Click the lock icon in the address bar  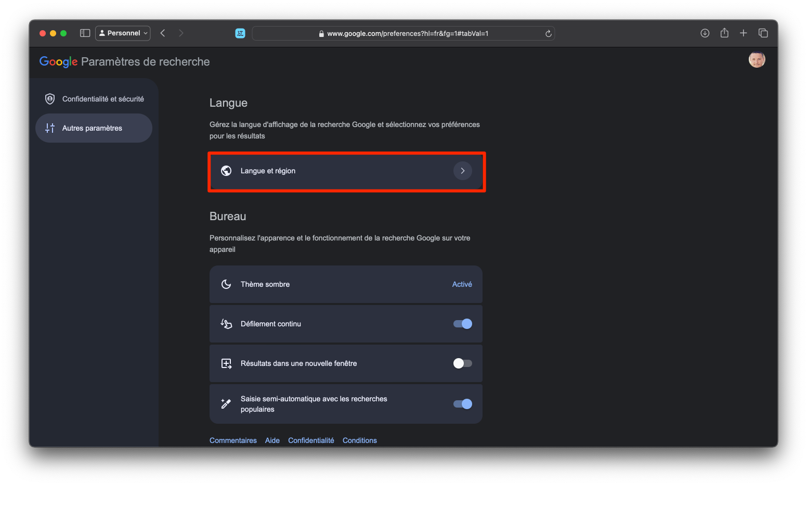(x=321, y=34)
